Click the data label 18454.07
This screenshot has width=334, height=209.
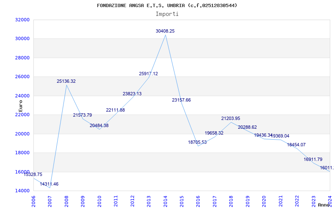296,145
